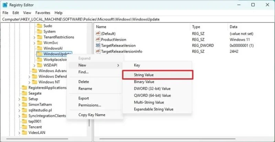Click the WSDAPI folder icon
Image resolution: width=275 pixels, height=142 pixels.
(40, 65)
